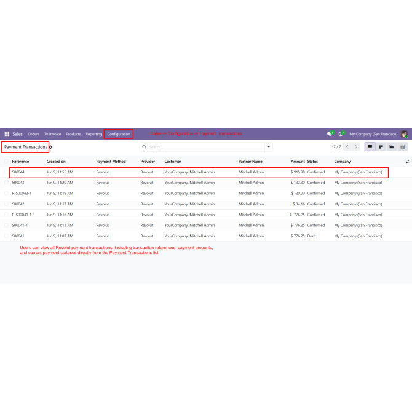Open optional columns settings icon
Image resolution: width=412 pixels, height=412 pixels.
408,161
